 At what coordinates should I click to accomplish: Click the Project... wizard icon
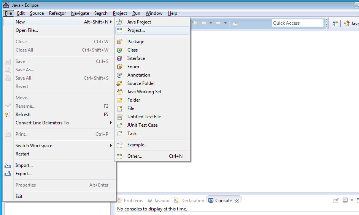[x=119, y=30]
